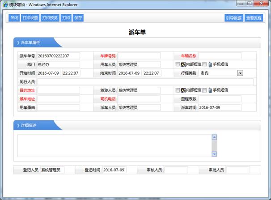This screenshot has width=271, height=200.
Task: Enable 手机短信 checkbox for 用车人员 row
Action: tap(205, 64)
